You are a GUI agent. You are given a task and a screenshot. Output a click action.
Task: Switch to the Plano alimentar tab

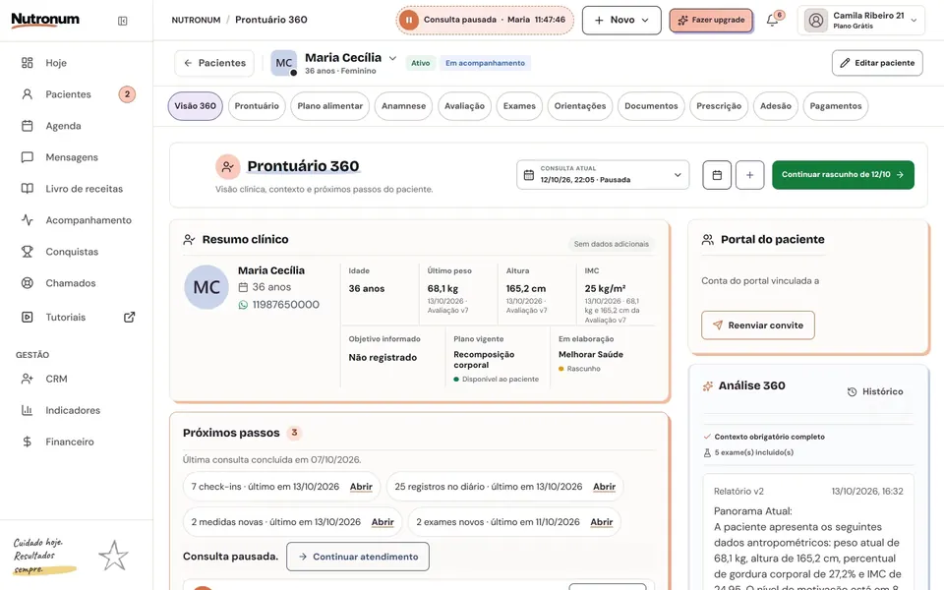pos(330,106)
